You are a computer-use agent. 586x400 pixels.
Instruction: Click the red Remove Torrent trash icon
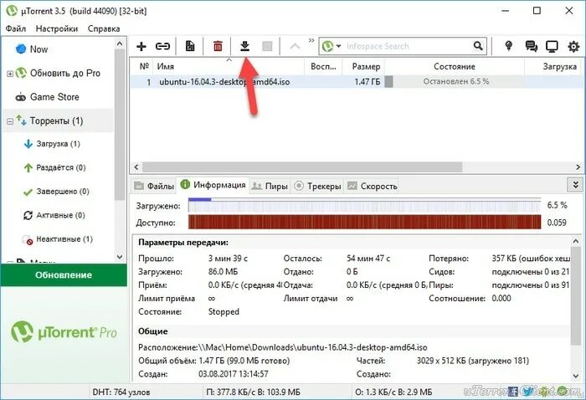pyautogui.click(x=218, y=46)
